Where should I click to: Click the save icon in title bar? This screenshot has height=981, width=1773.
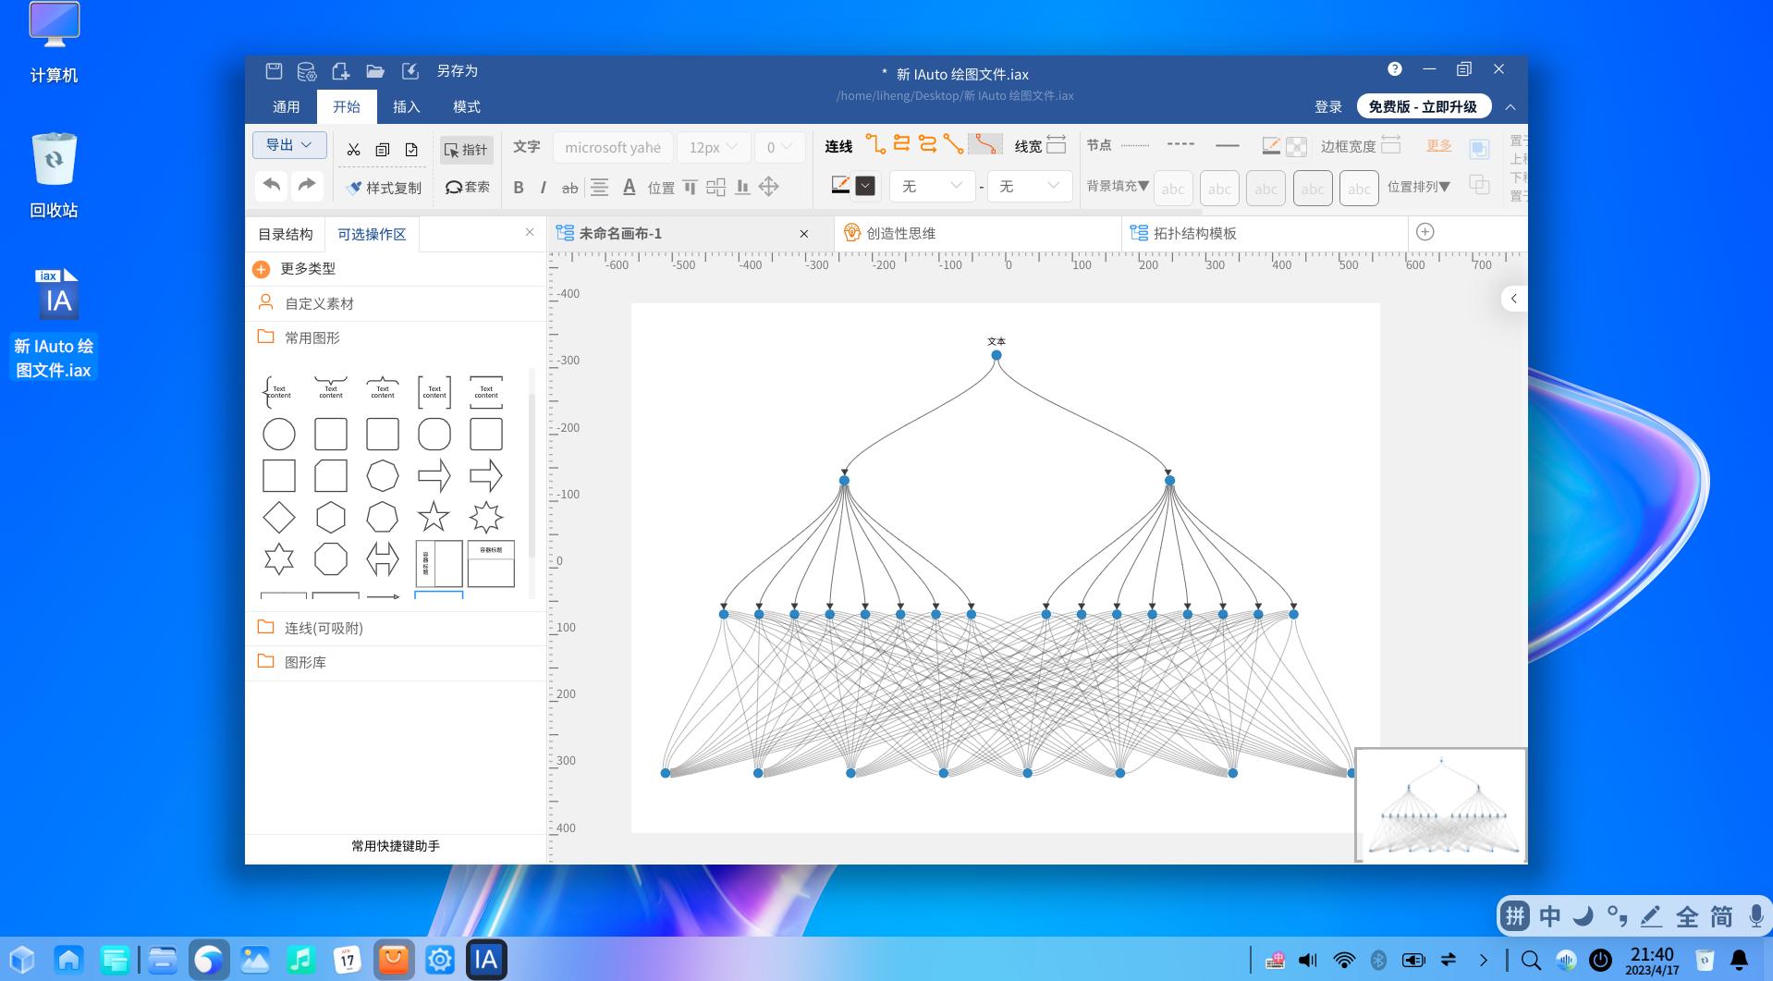click(274, 71)
